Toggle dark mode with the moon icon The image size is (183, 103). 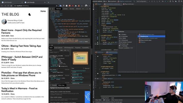(30, 14)
